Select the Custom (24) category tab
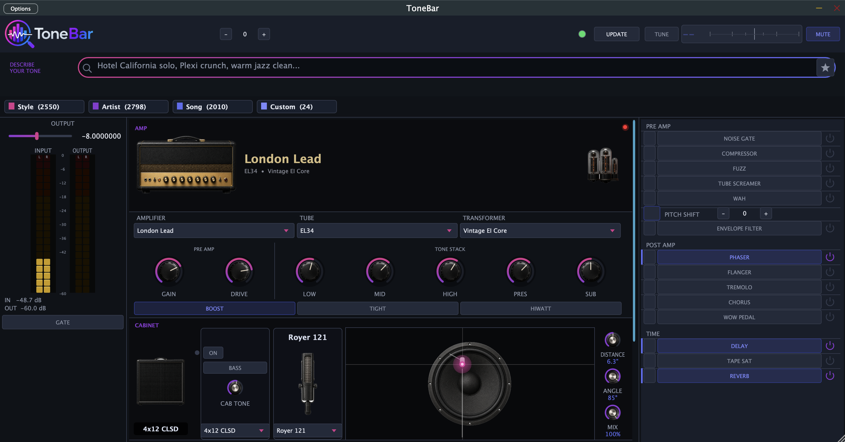845x442 pixels. pyautogui.click(x=297, y=107)
